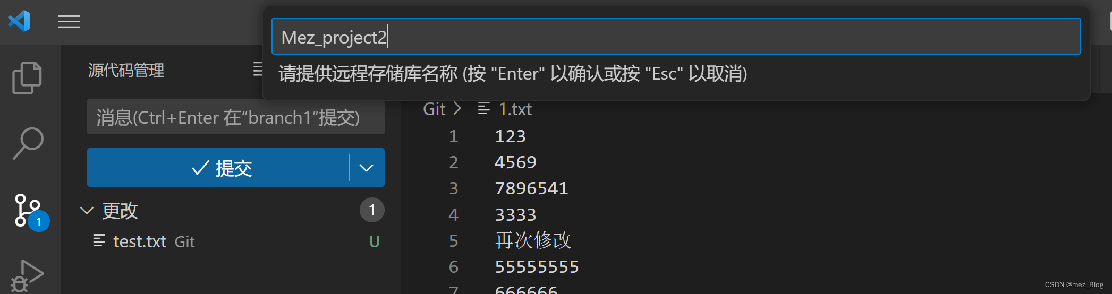Click the 1.txt breadcrumb item
The width and height of the screenshot is (1112, 294).
[x=514, y=109]
